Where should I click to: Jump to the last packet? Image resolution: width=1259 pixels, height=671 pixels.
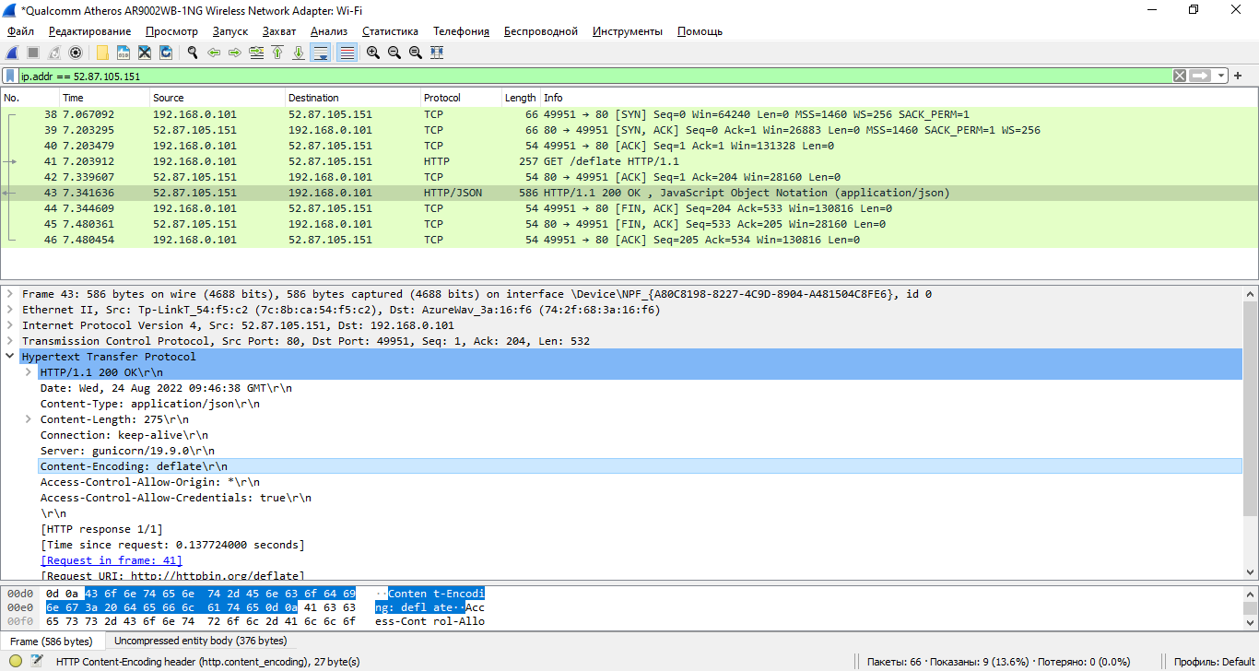pos(299,53)
